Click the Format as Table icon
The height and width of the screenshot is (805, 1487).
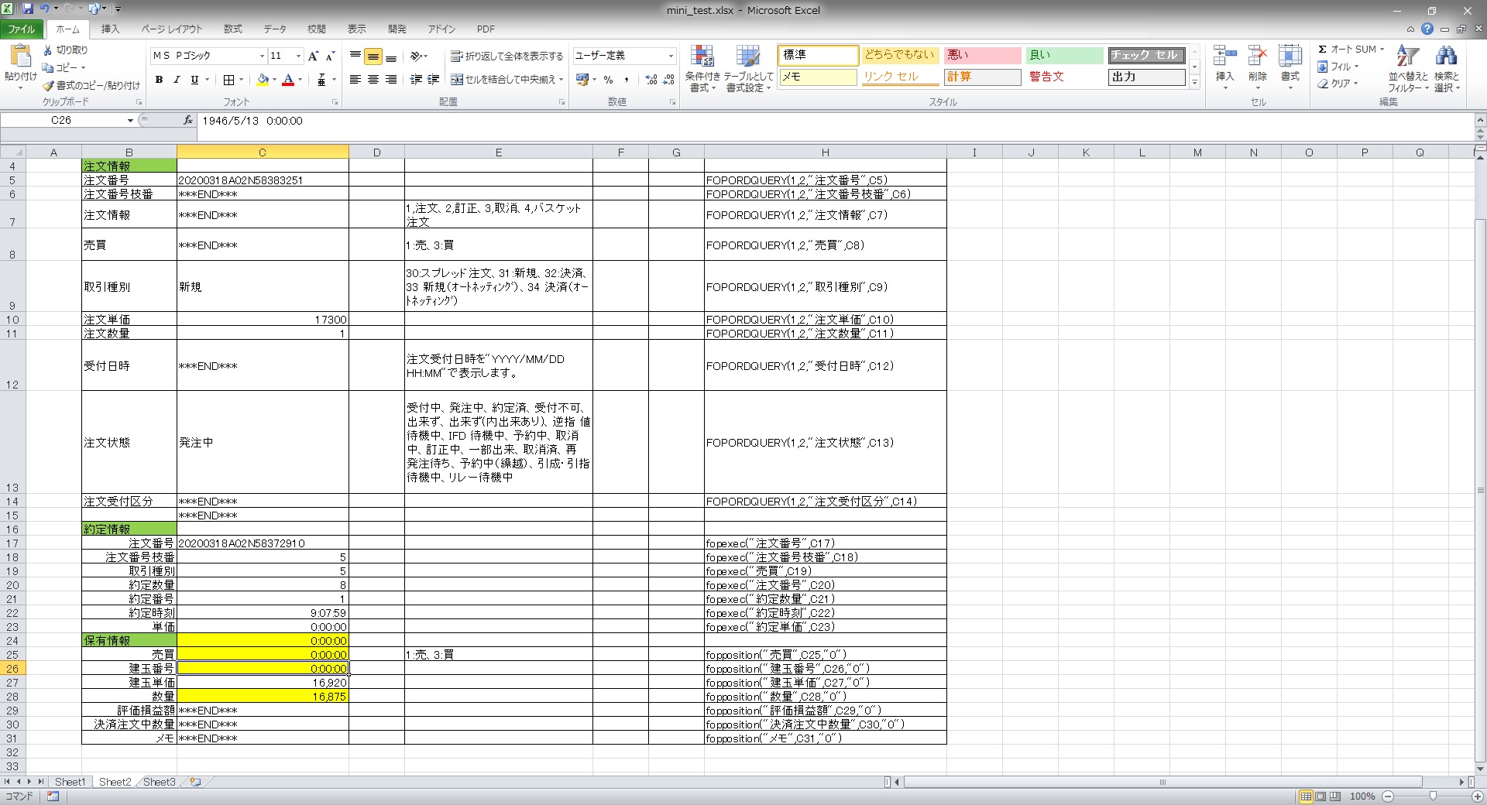748,58
